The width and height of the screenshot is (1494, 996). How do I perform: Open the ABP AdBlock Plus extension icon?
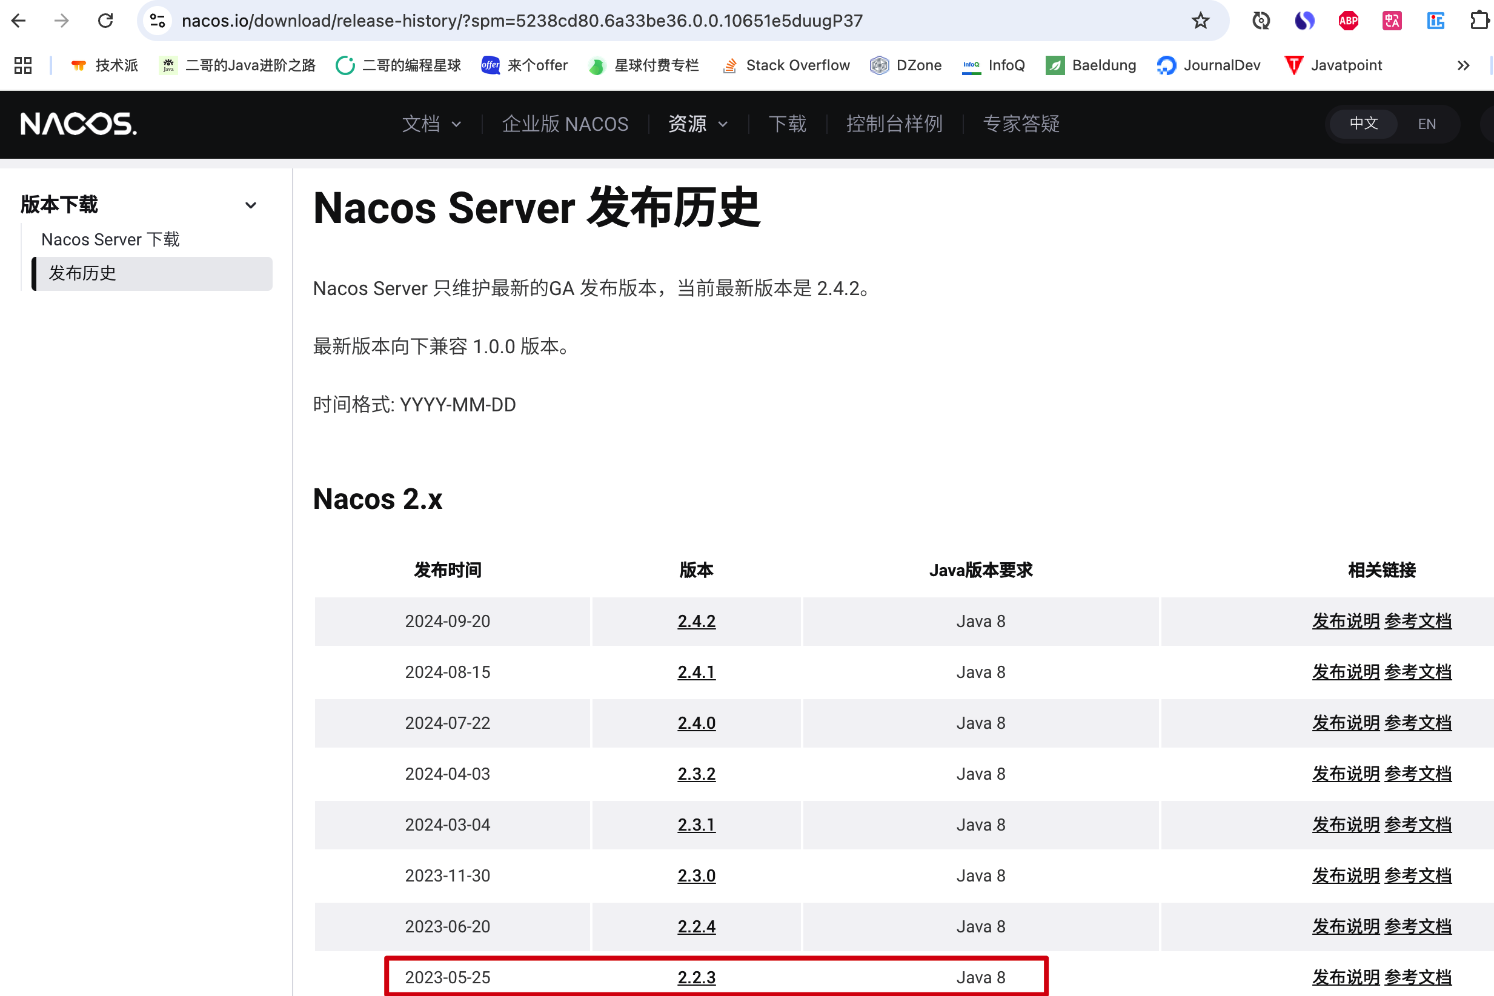point(1348,21)
